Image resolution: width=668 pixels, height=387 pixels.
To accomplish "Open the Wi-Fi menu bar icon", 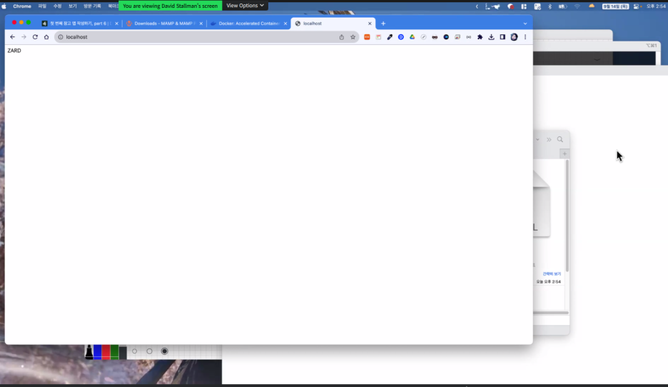I will point(577,6).
